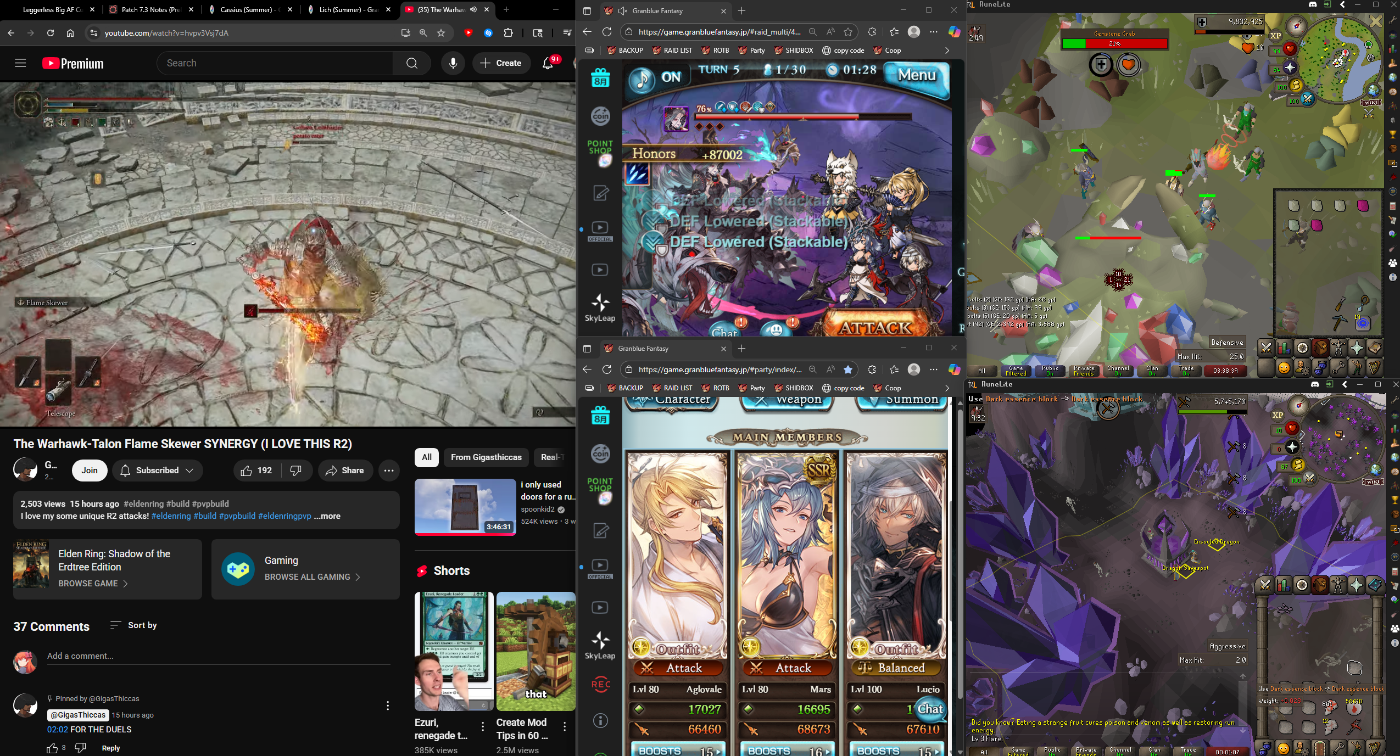
Task: Mute the Warhawk YouTube tab speaker icon
Action: (x=473, y=9)
